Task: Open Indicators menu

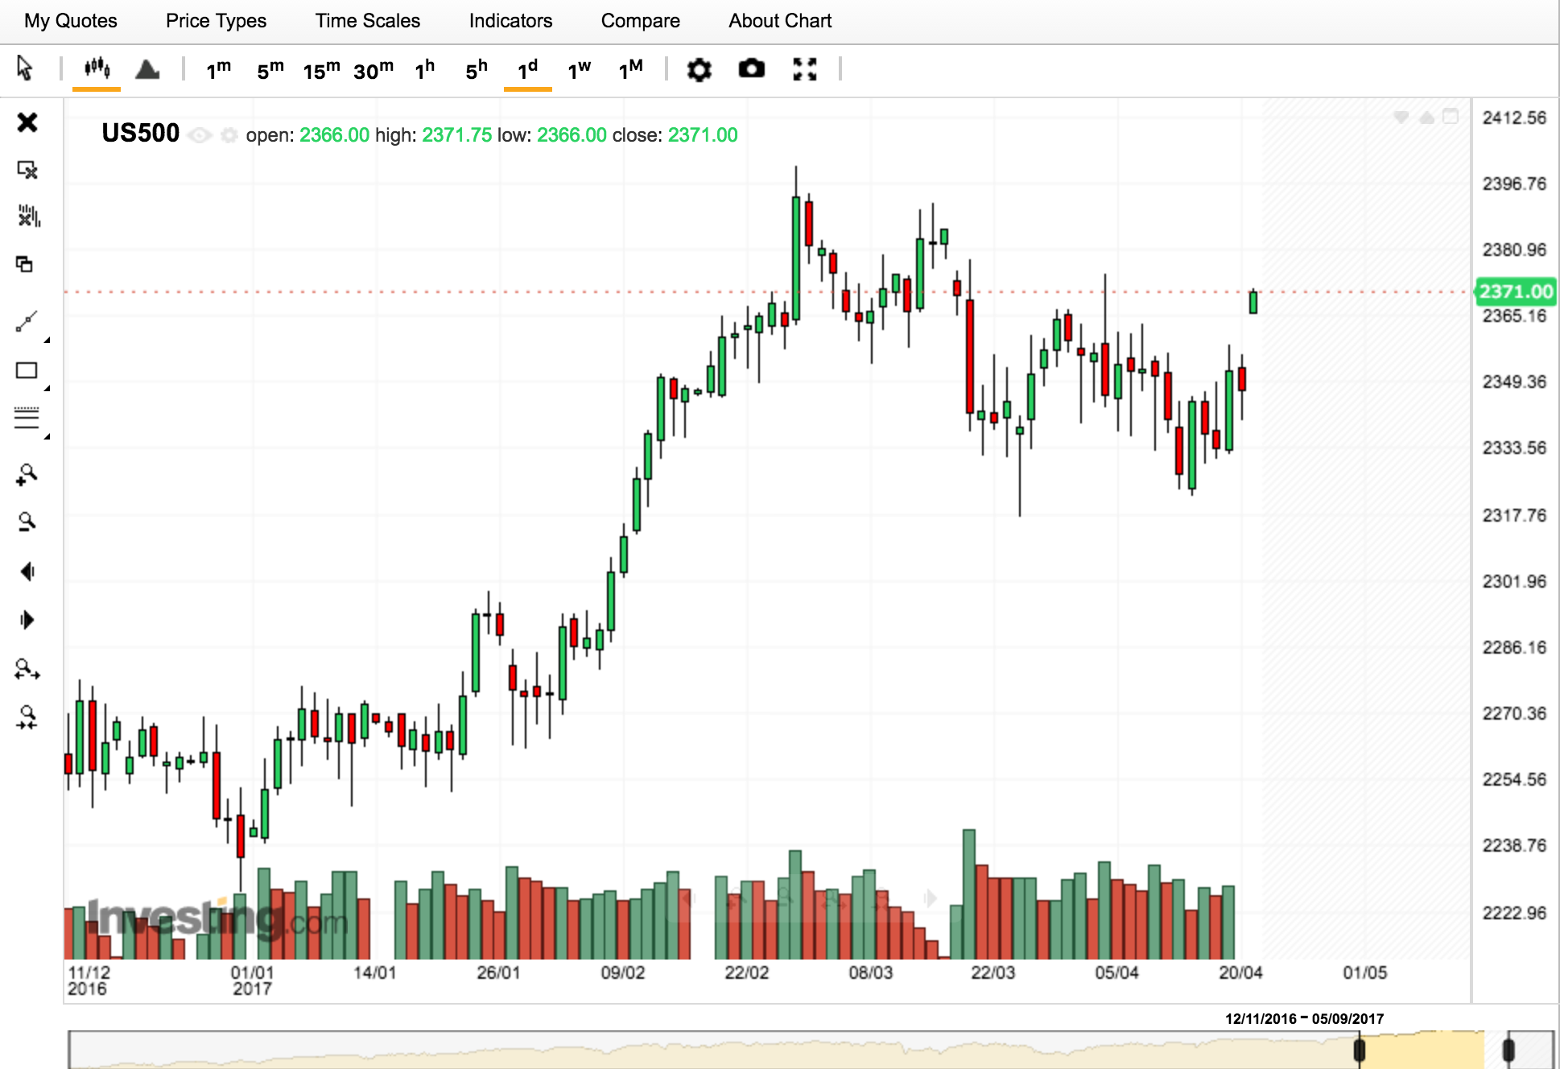Action: pyautogui.click(x=510, y=21)
